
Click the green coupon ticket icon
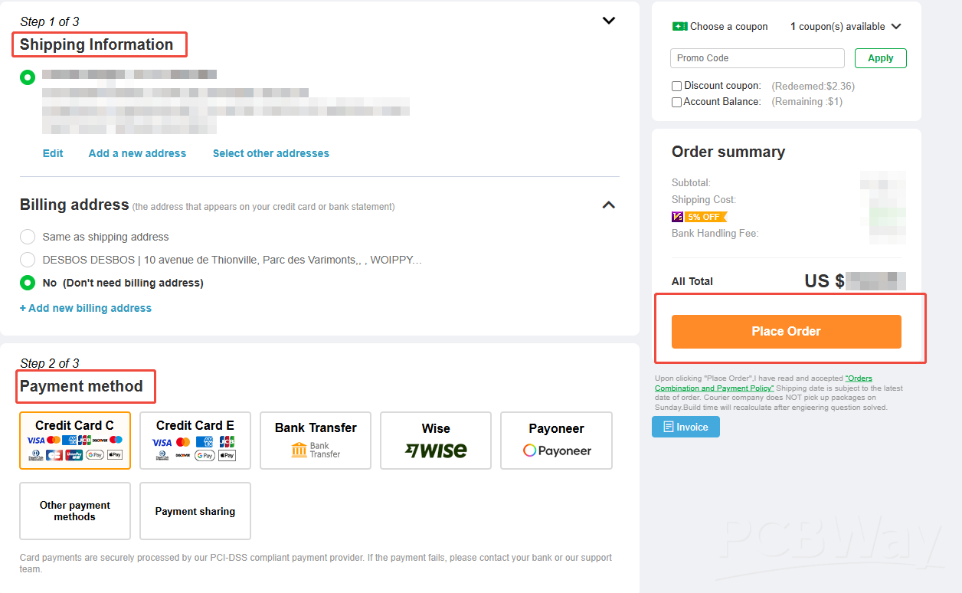tap(679, 26)
